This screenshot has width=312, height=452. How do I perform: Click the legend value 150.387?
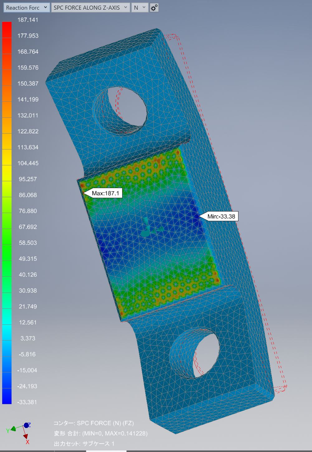28,83
